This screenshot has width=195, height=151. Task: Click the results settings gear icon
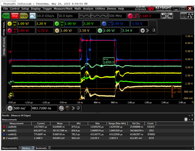(x=186, y=120)
